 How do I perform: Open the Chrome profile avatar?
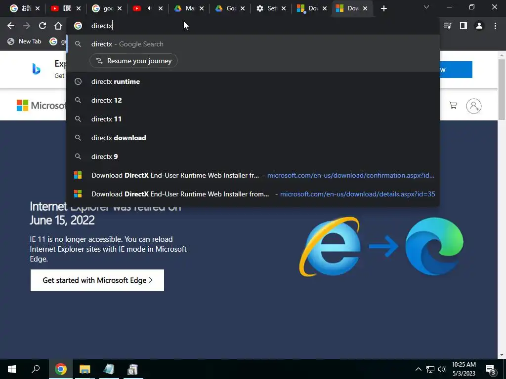(x=479, y=26)
